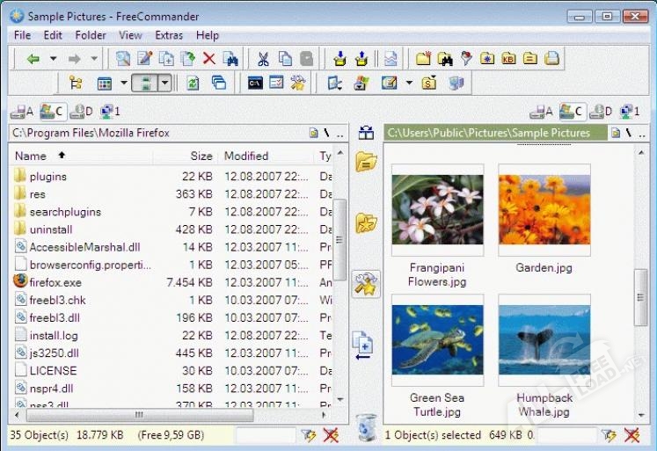Select firefox.exe in file list
Viewport: 657px width, 451px height.
tap(55, 282)
